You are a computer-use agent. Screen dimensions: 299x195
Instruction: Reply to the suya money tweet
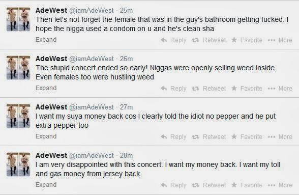point(173,137)
